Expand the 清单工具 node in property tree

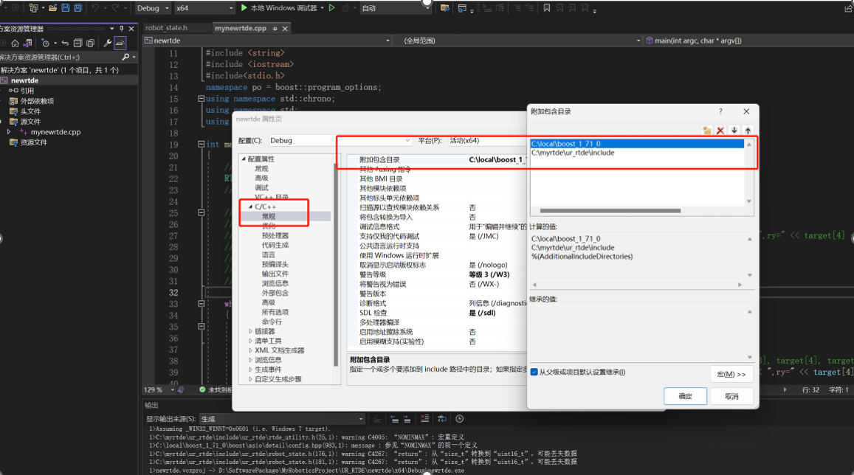click(x=250, y=341)
